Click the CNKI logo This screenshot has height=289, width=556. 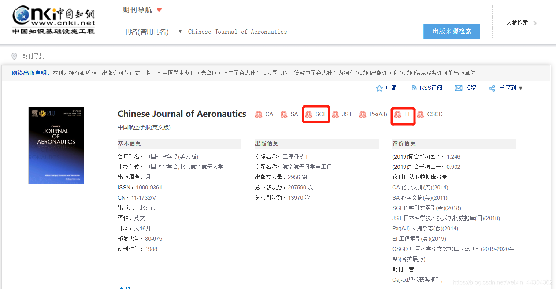[54, 20]
